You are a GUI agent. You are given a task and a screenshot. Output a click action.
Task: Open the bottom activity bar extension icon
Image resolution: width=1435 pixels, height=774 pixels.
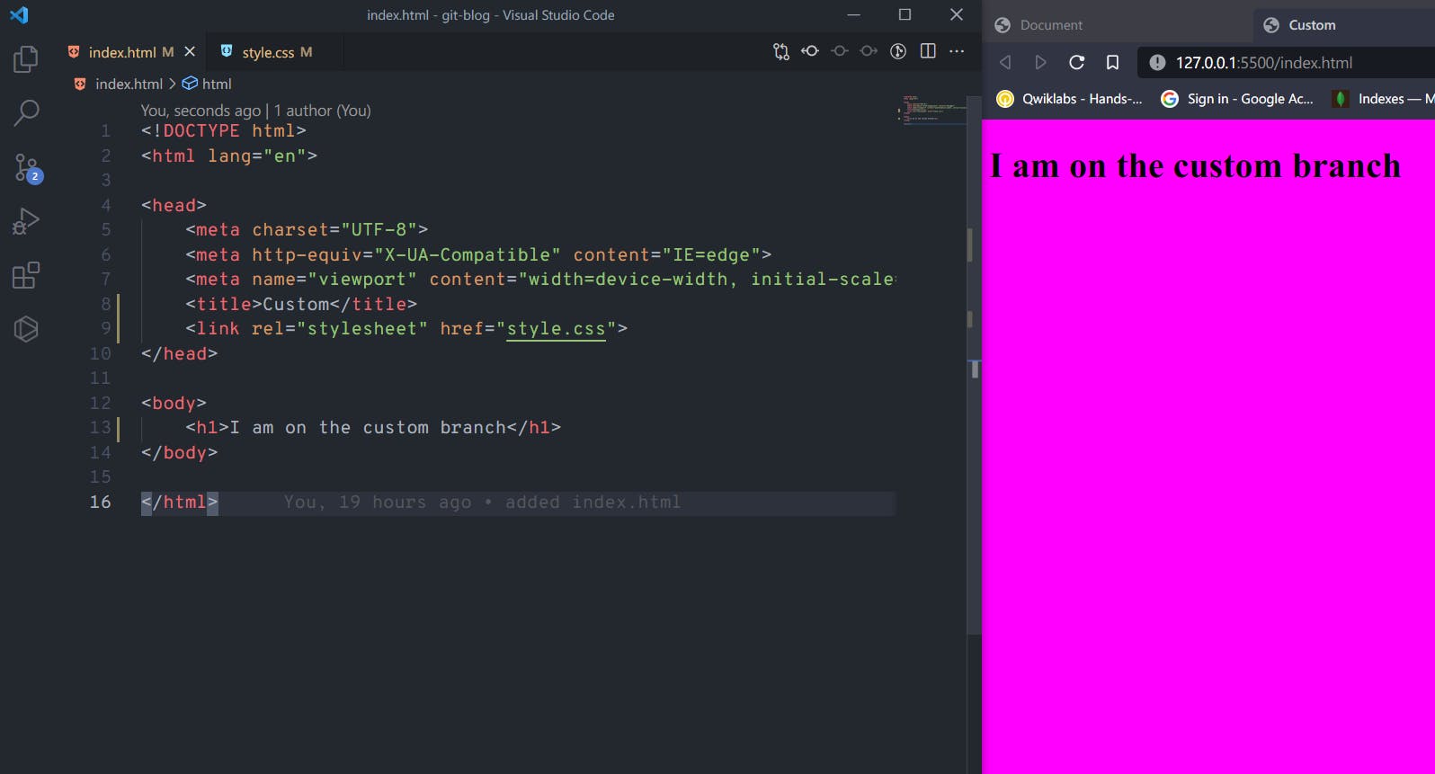click(26, 329)
